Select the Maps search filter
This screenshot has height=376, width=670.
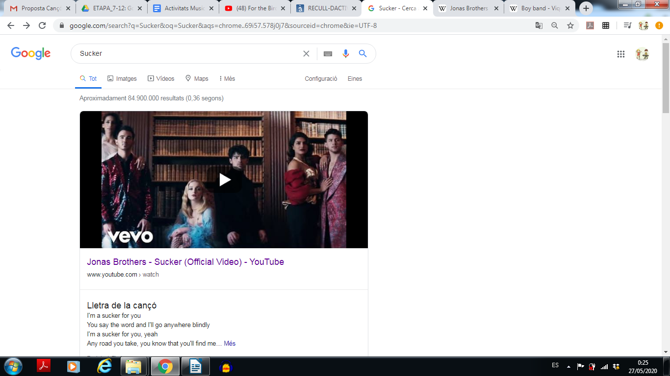(x=197, y=79)
